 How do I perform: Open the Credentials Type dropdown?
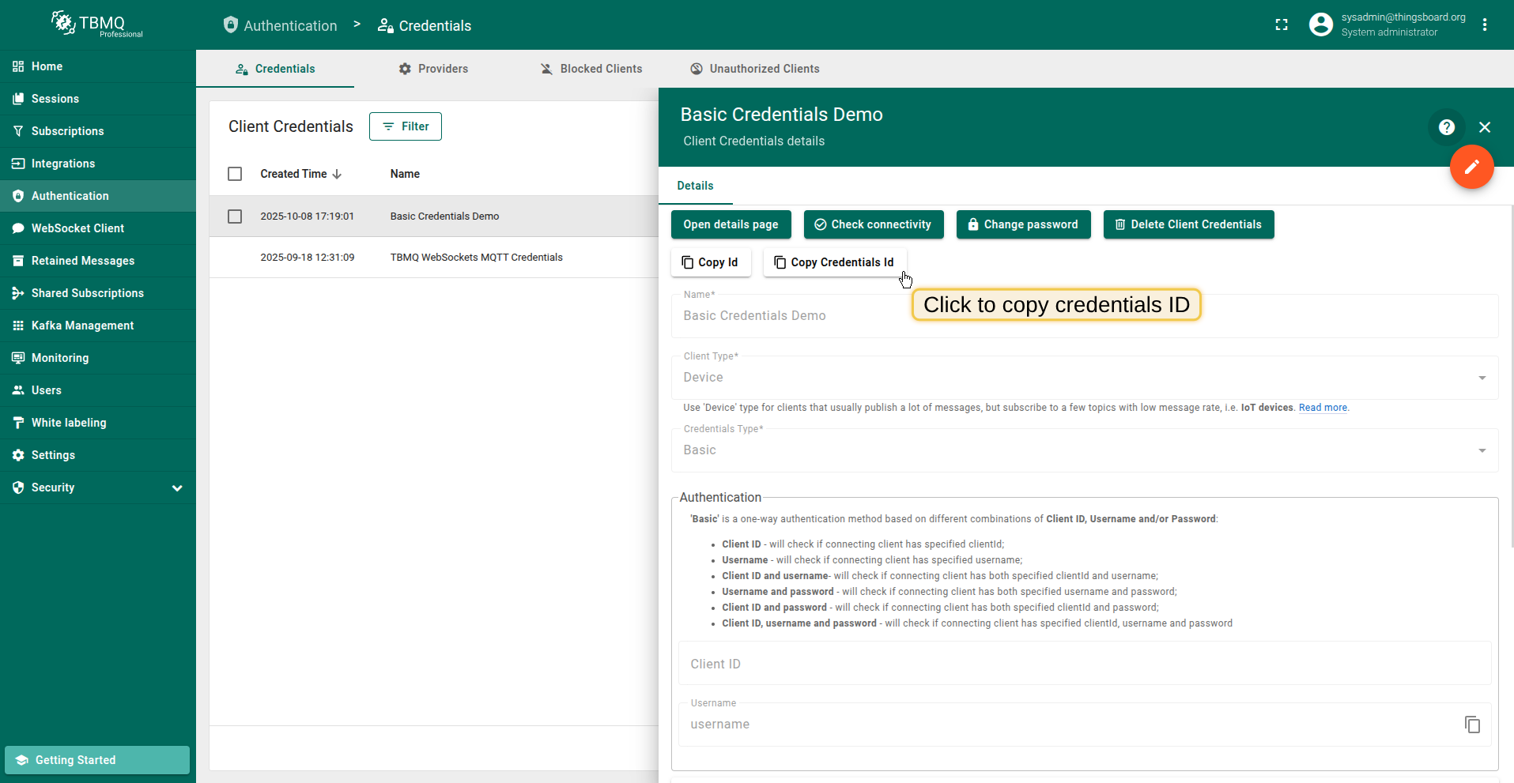click(1083, 450)
